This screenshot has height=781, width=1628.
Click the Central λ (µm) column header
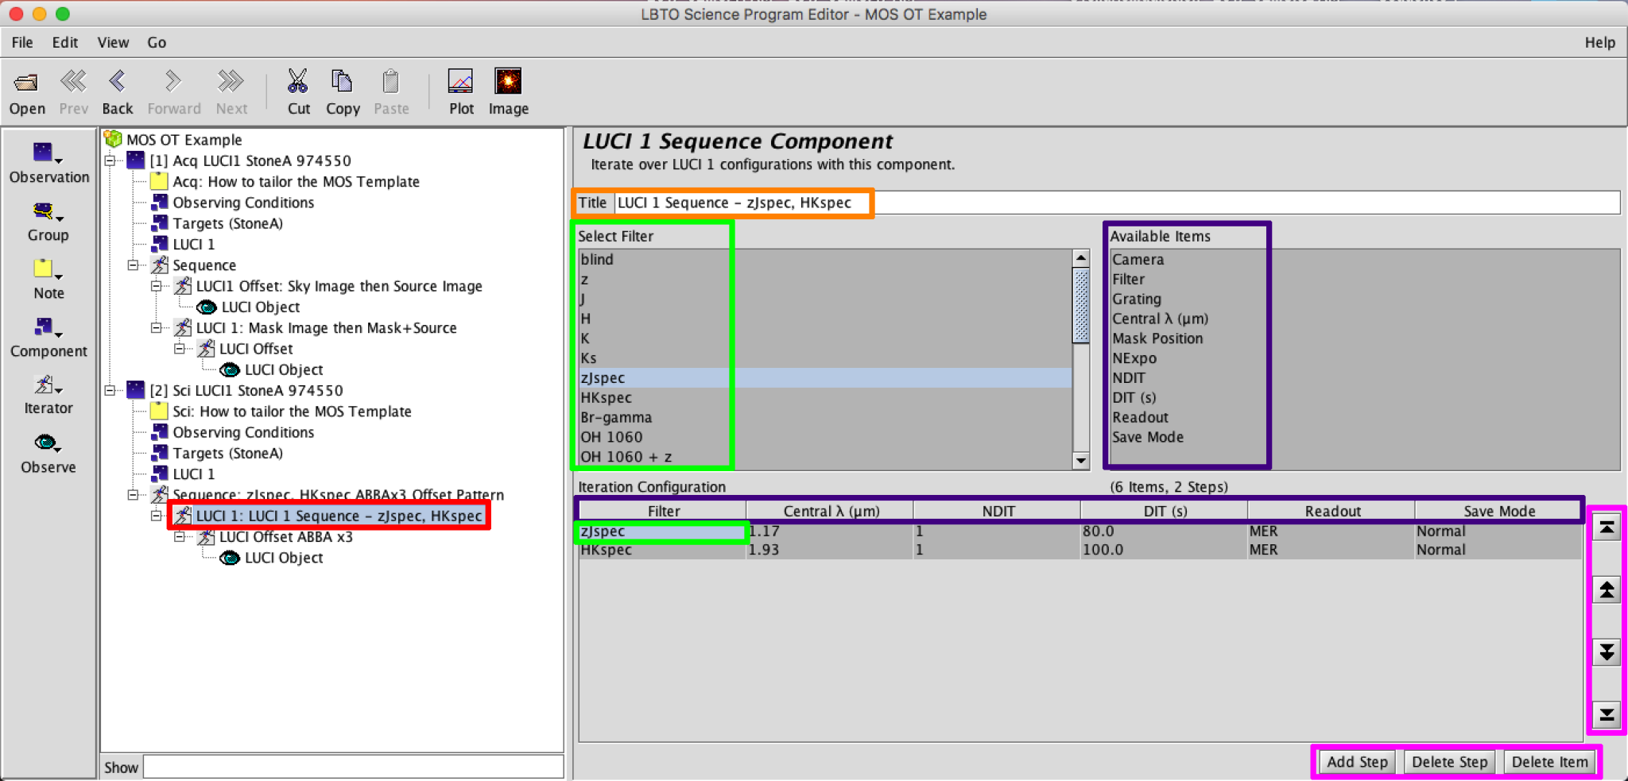[831, 511]
